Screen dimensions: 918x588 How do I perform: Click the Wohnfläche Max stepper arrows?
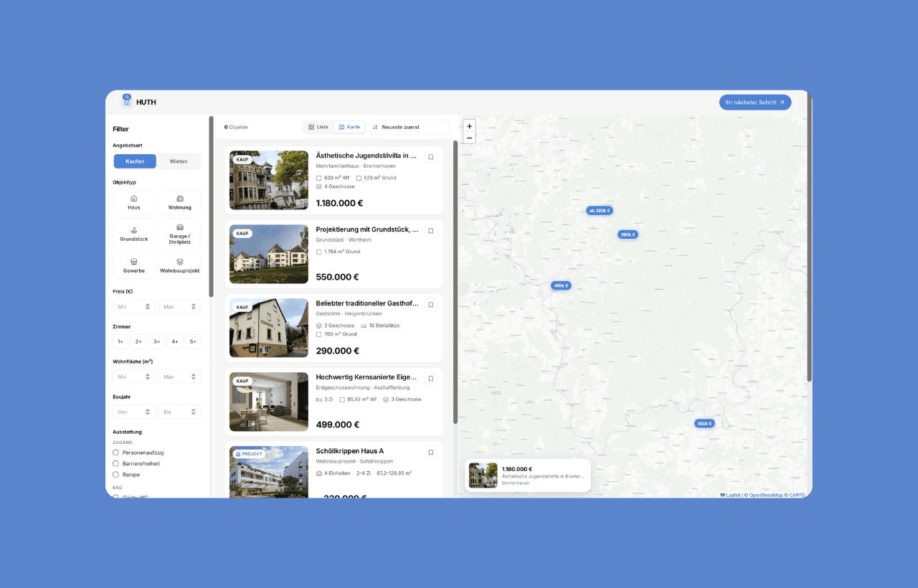coord(194,376)
